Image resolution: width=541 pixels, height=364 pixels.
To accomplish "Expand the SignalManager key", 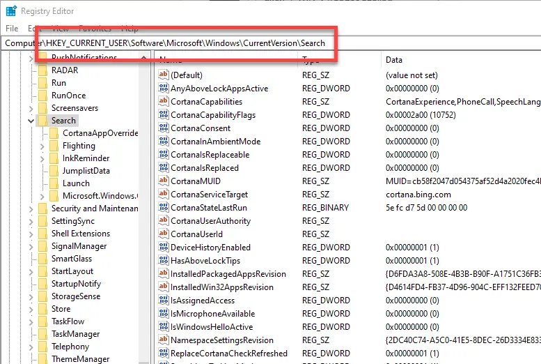I will click(x=31, y=246).
